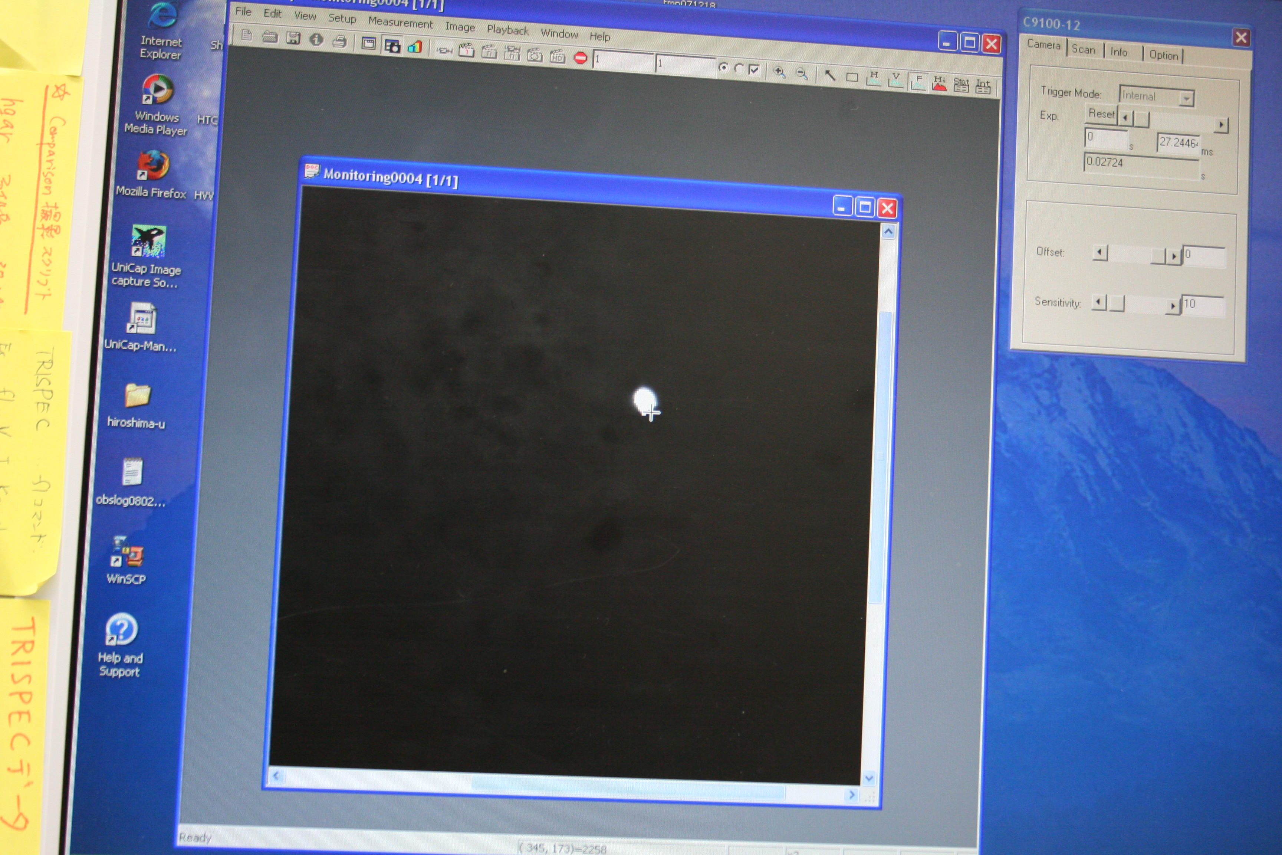Click the Monitoring0004 horizontal scroll left arrow
Image resolution: width=1282 pixels, height=855 pixels.
coord(277,775)
